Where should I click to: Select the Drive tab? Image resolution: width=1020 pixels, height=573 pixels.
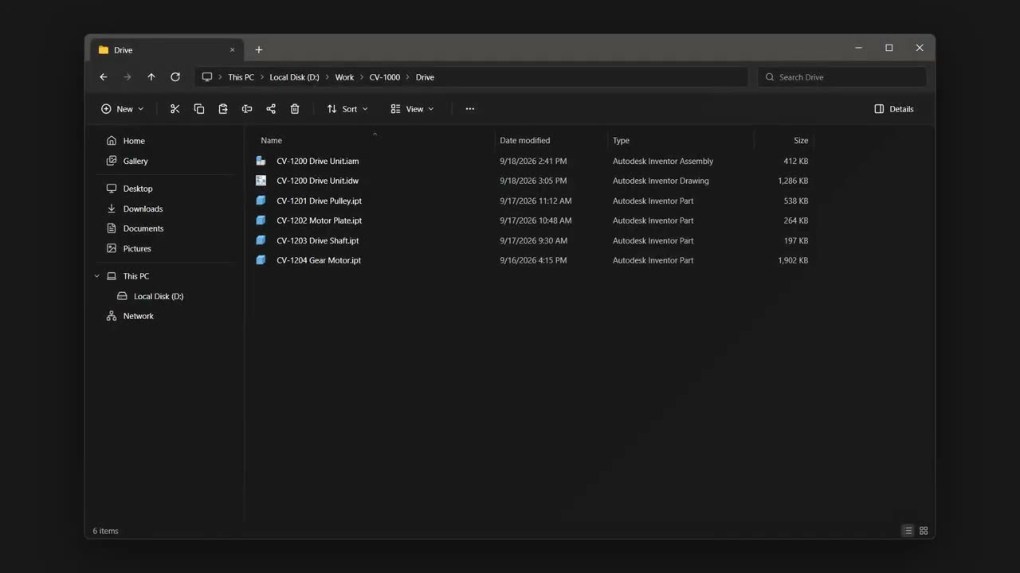point(167,50)
